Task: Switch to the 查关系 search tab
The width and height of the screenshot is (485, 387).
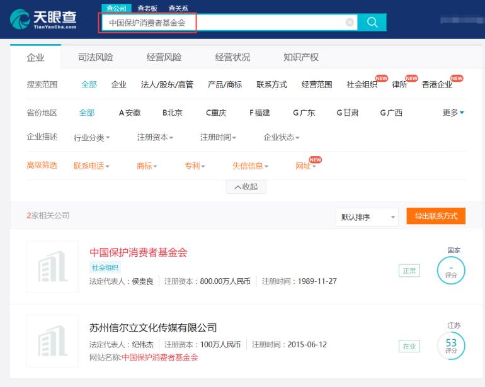Action: pos(178,8)
